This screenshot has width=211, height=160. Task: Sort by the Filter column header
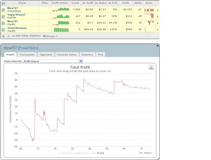click(45, 3)
